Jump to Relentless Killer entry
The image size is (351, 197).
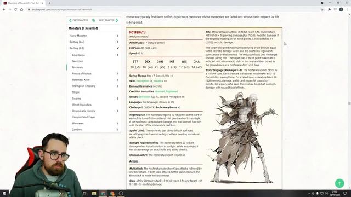81,80
